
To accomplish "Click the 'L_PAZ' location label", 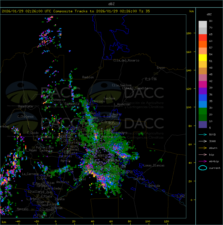I will 181,196.
